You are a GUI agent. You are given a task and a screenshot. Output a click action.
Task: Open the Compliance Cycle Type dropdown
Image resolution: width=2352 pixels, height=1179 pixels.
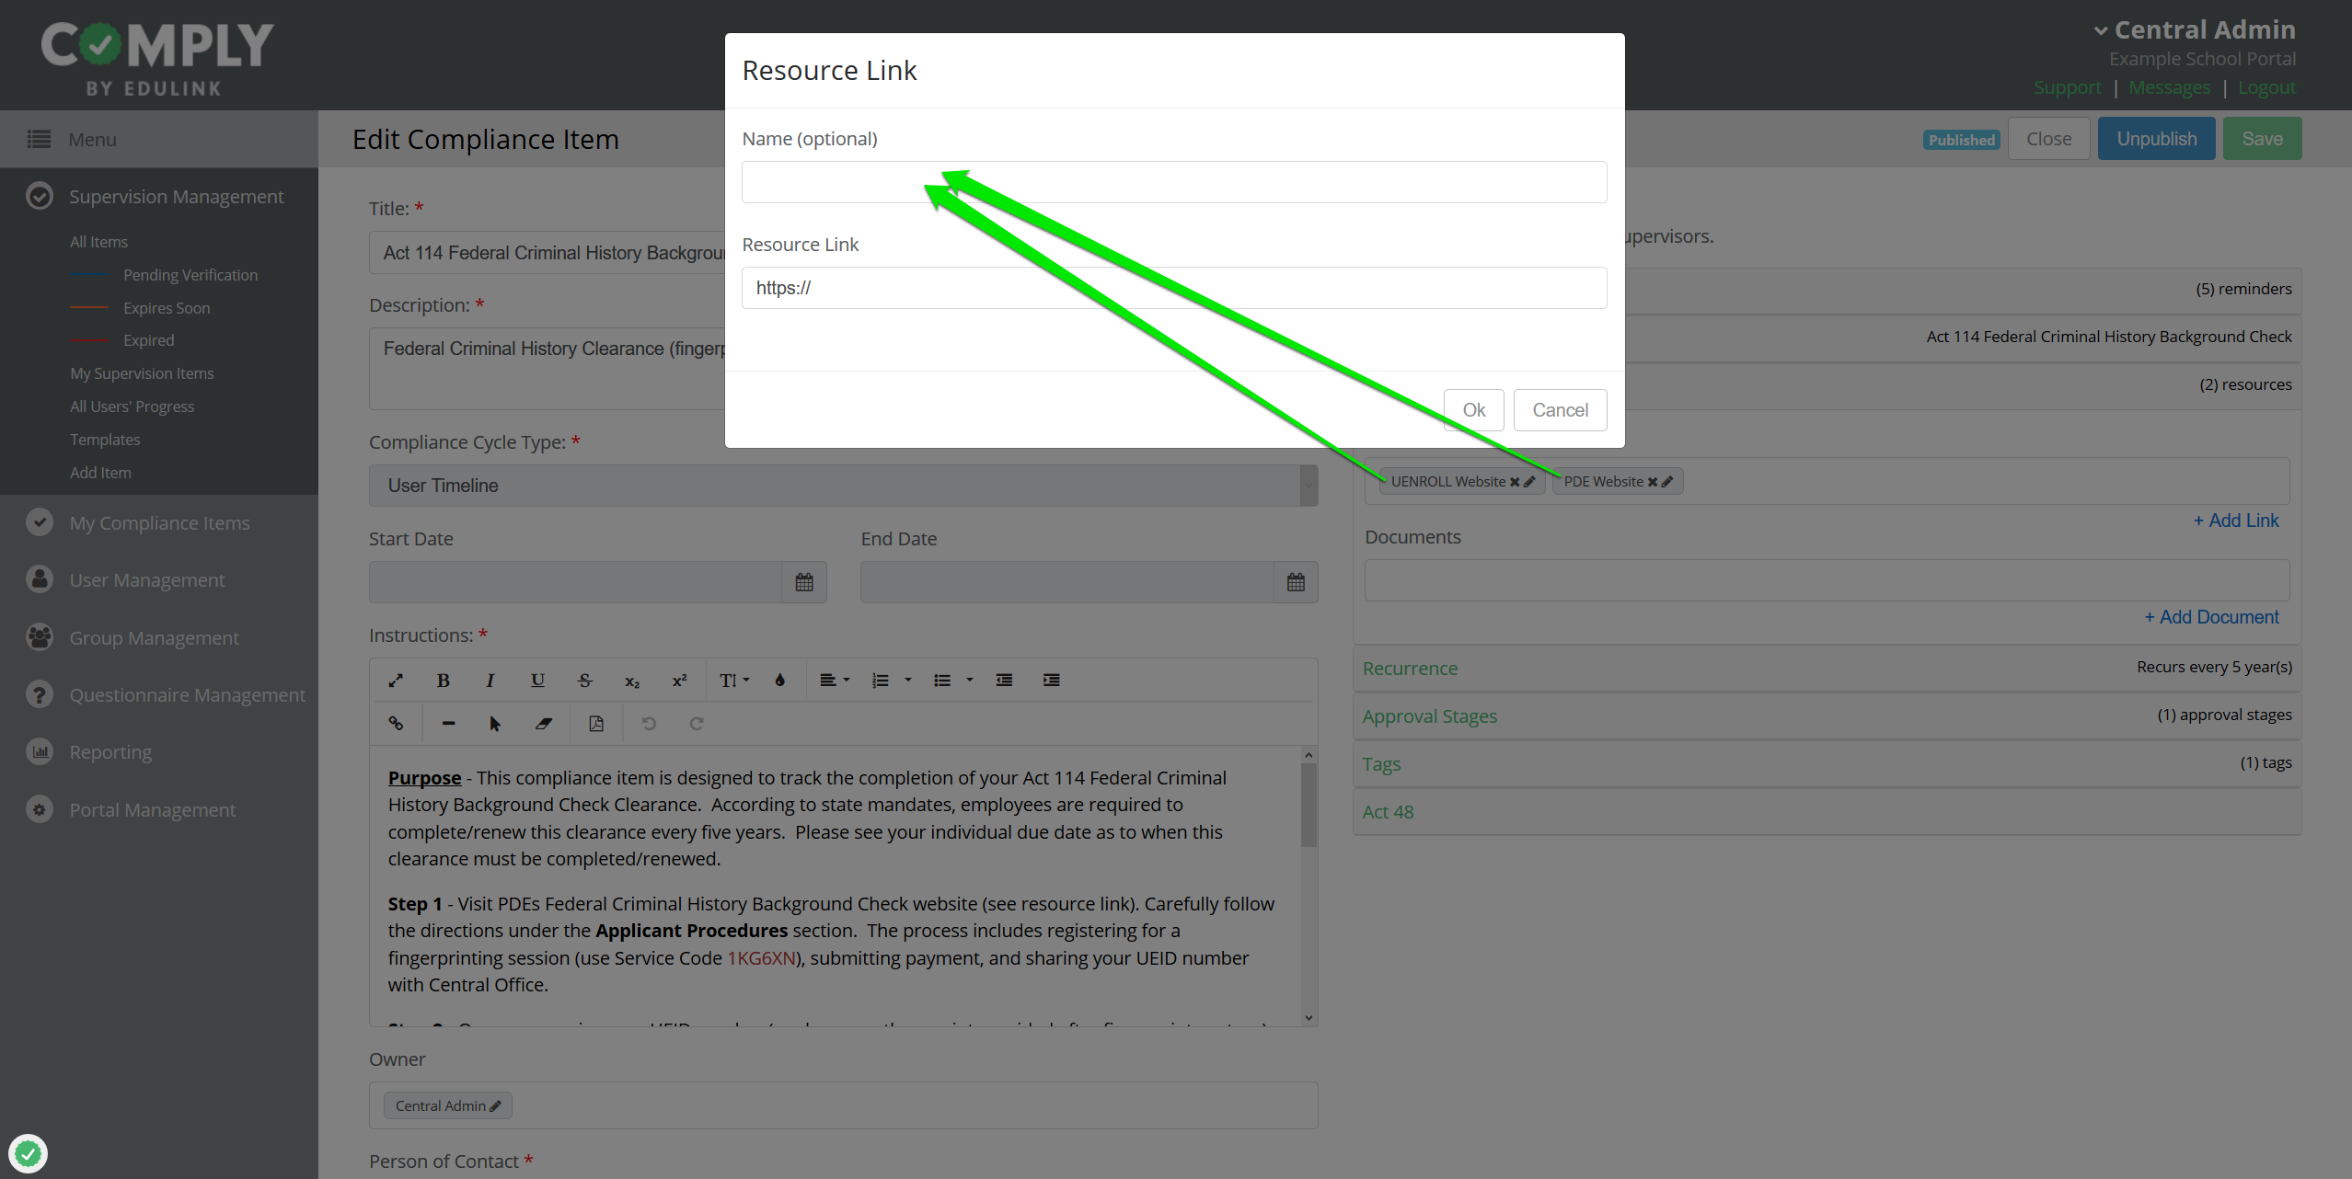842,486
